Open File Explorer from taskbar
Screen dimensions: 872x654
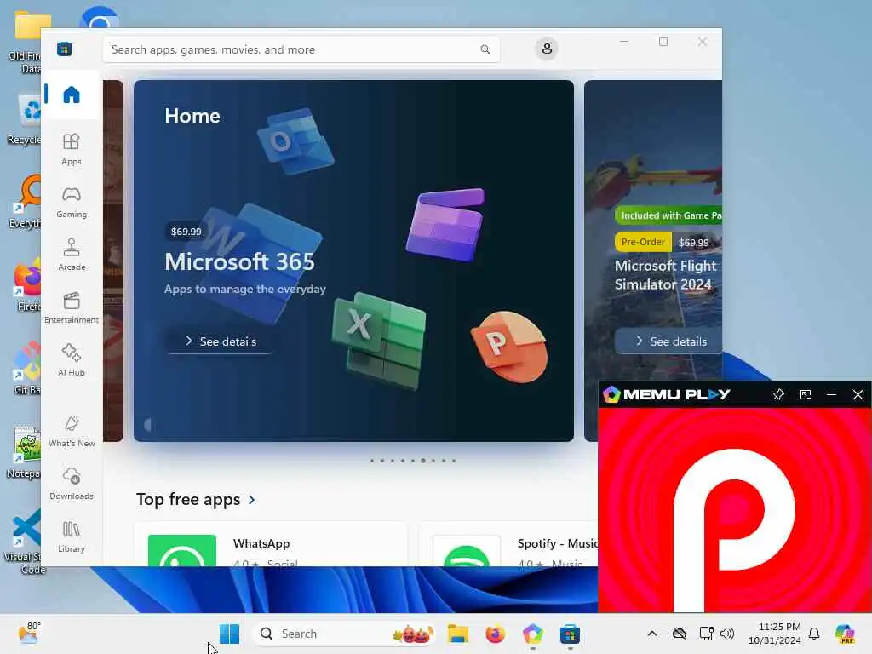[x=458, y=634]
